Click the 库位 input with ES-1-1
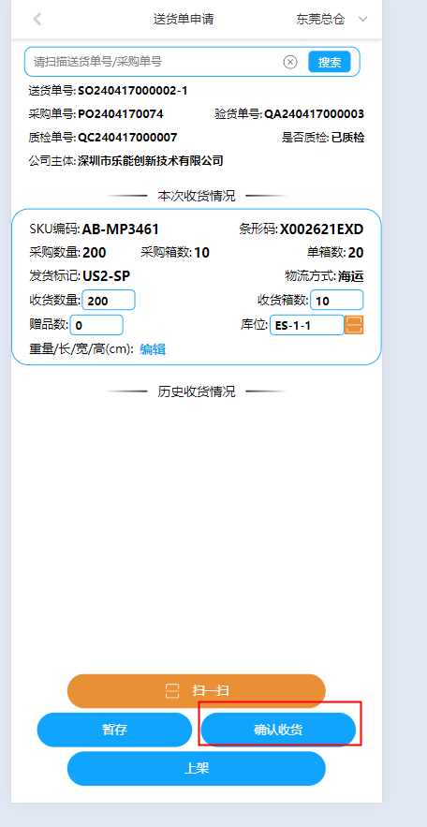427x827 pixels. pyautogui.click(x=307, y=325)
